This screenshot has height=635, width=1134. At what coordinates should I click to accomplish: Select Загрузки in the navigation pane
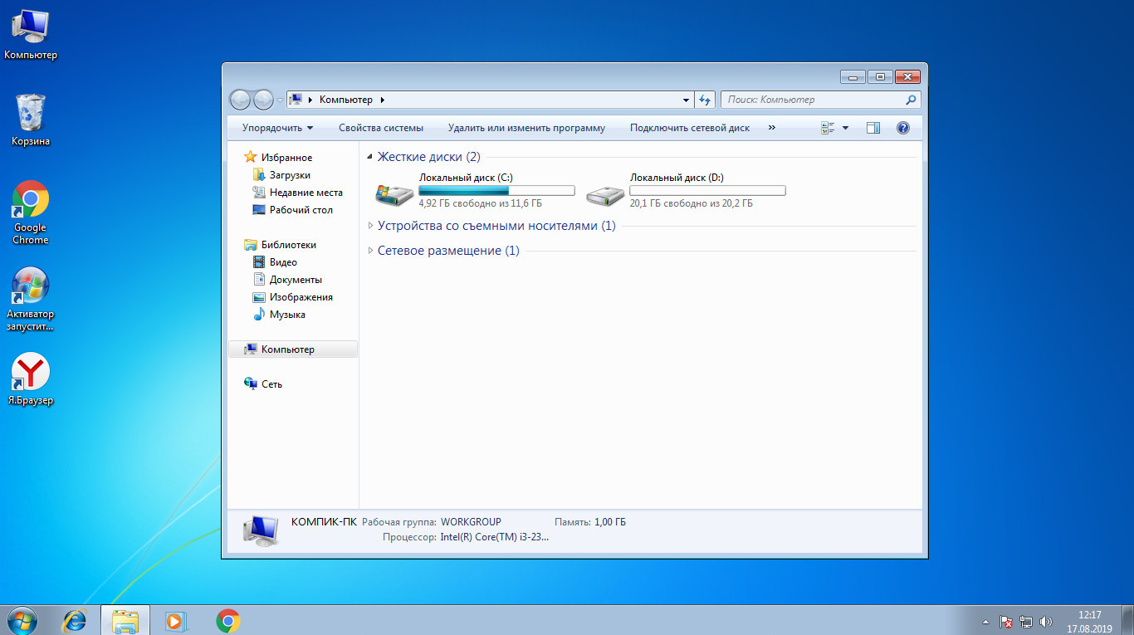(290, 175)
